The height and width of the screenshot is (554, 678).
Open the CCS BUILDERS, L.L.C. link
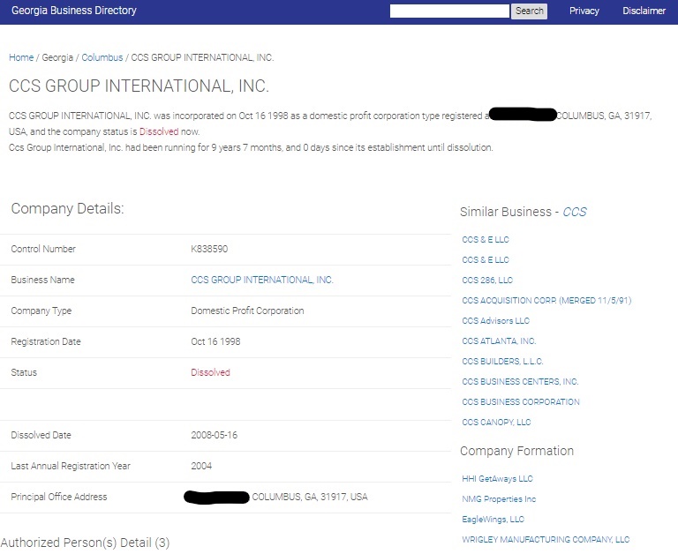(502, 362)
